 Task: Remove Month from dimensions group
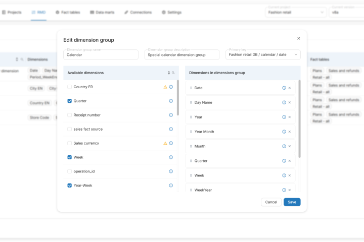(x=290, y=146)
